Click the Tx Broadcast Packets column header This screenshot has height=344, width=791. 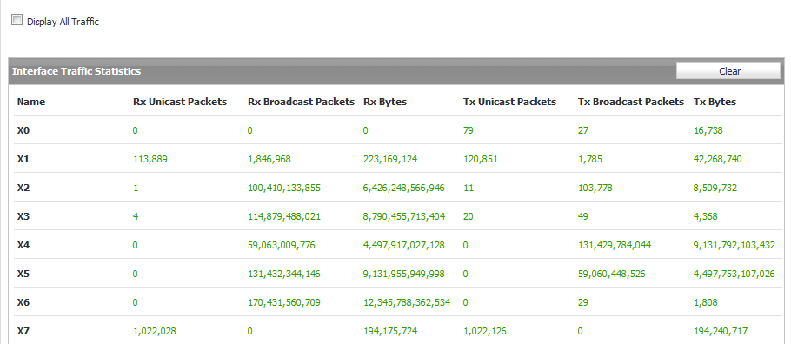(x=630, y=102)
